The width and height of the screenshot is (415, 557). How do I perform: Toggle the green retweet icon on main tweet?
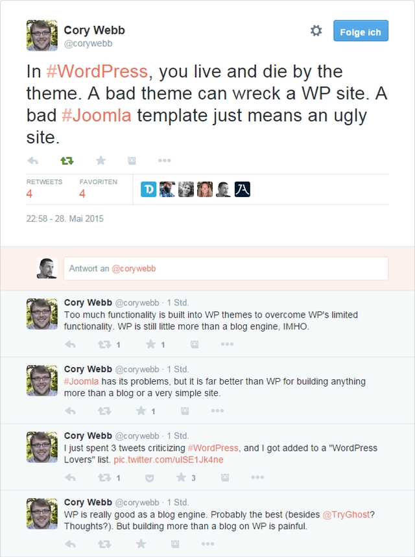[x=67, y=161]
